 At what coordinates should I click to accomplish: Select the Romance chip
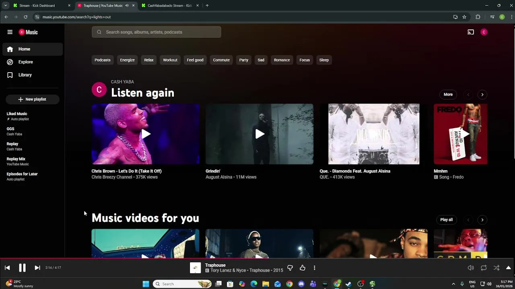(x=282, y=60)
